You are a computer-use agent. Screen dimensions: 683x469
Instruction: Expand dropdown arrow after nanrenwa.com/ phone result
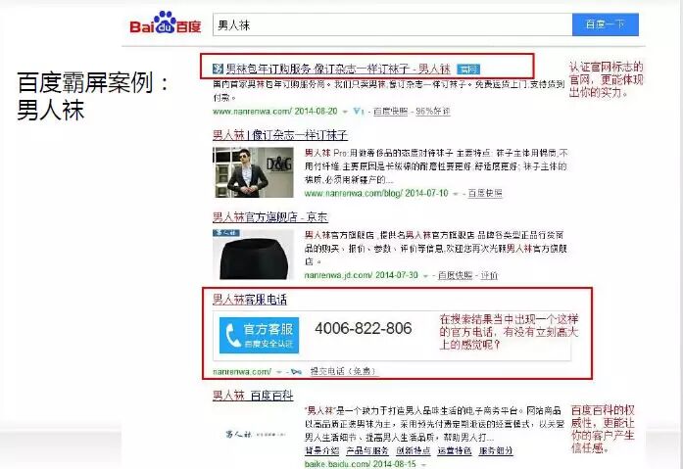(278, 372)
